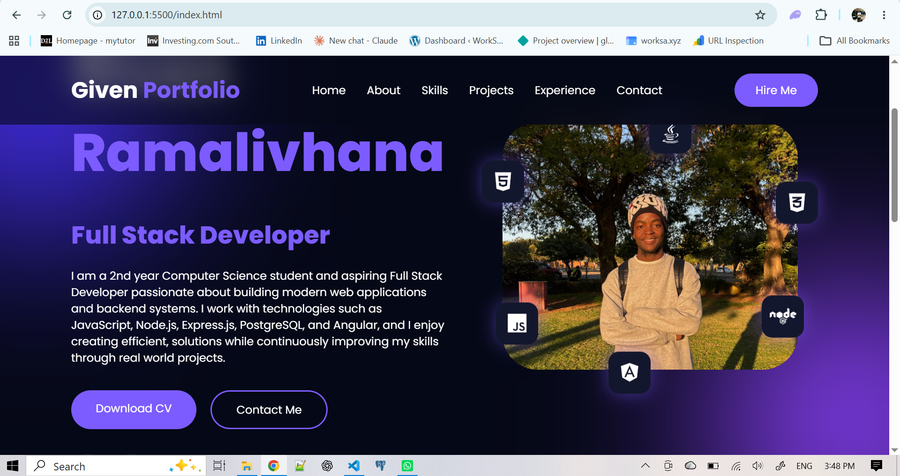The height and width of the screenshot is (476, 900).
Task: Bookmark this page with the star icon
Action: click(x=760, y=15)
